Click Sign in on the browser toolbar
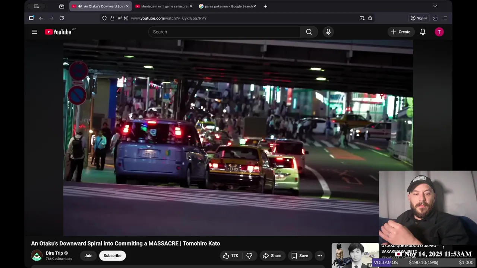This screenshot has width=477, height=268. coord(418,18)
